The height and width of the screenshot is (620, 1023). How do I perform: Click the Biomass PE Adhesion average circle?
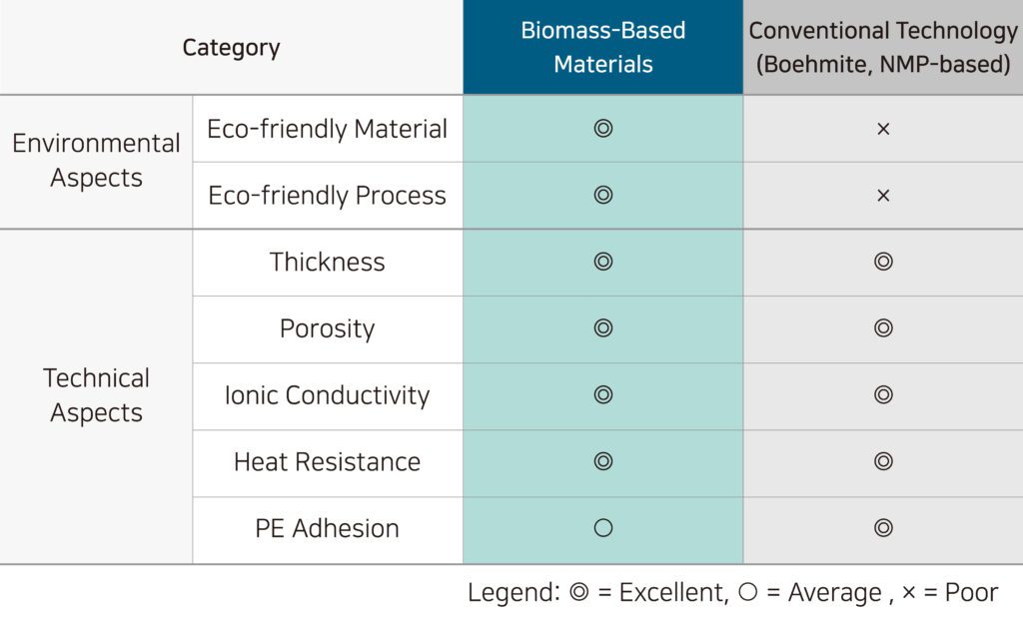603,528
